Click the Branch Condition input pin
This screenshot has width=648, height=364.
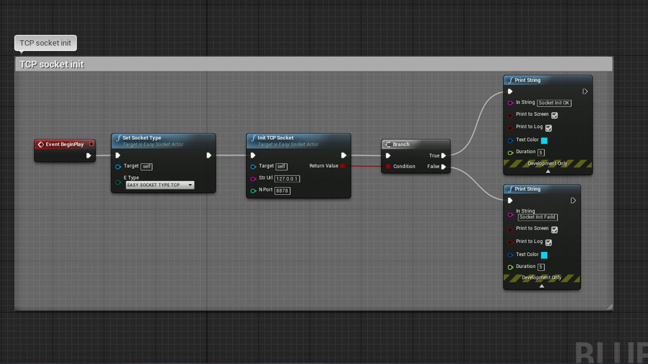click(x=388, y=166)
